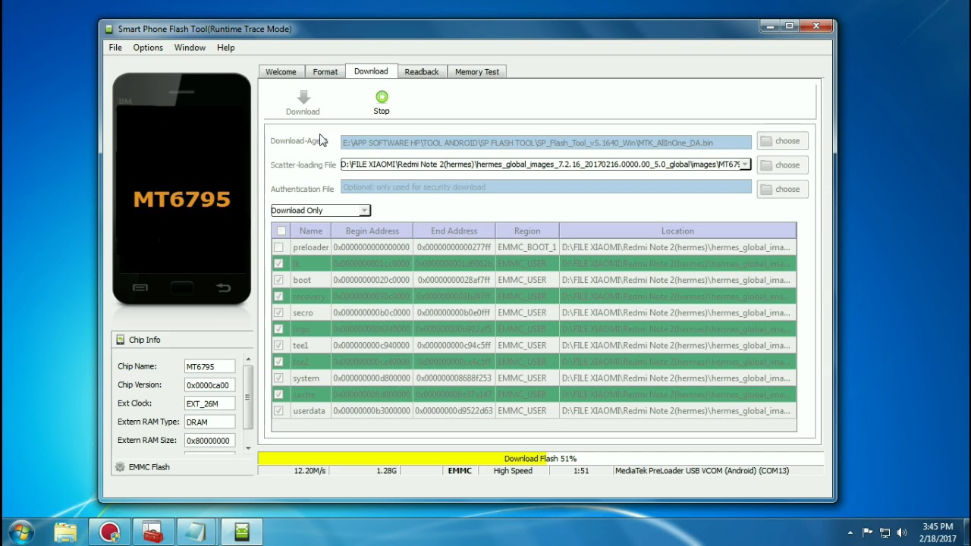
Task: Click the Download arrow icon
Action: (x=303, y=97)
